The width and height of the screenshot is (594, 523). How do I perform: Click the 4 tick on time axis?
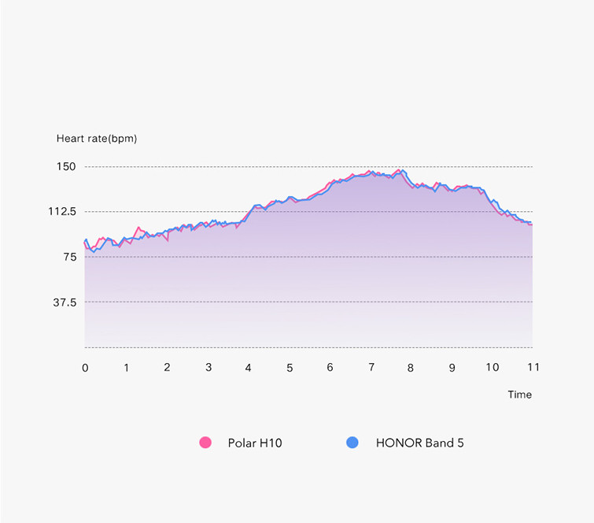point(248,368)
